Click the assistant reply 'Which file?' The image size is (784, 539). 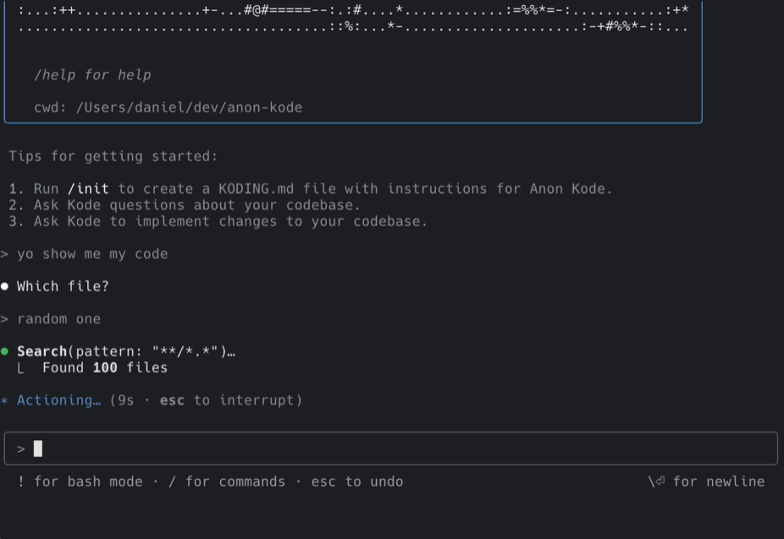[x=63, y=286]
